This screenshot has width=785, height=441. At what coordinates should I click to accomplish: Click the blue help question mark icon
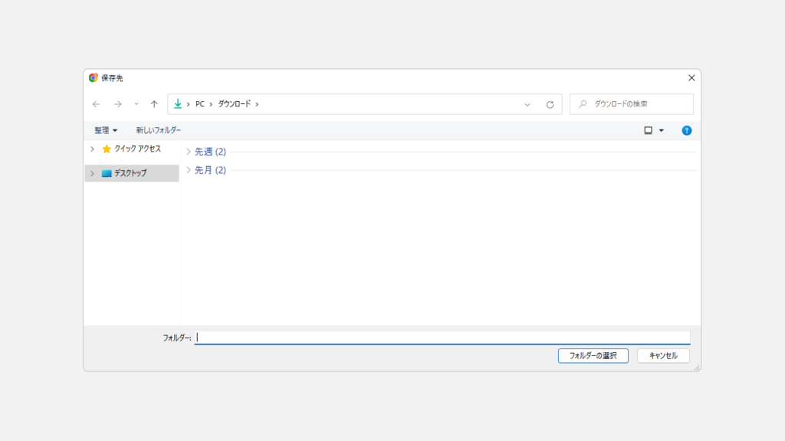click(687, 130)
